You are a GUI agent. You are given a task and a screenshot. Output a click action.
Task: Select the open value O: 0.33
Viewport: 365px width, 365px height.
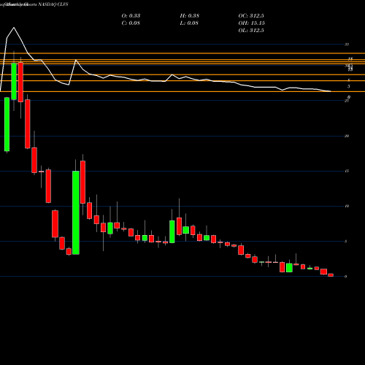tap(131, 16)
